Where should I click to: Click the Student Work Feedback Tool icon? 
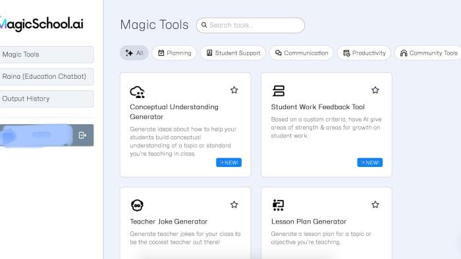[x=279, y=91]
